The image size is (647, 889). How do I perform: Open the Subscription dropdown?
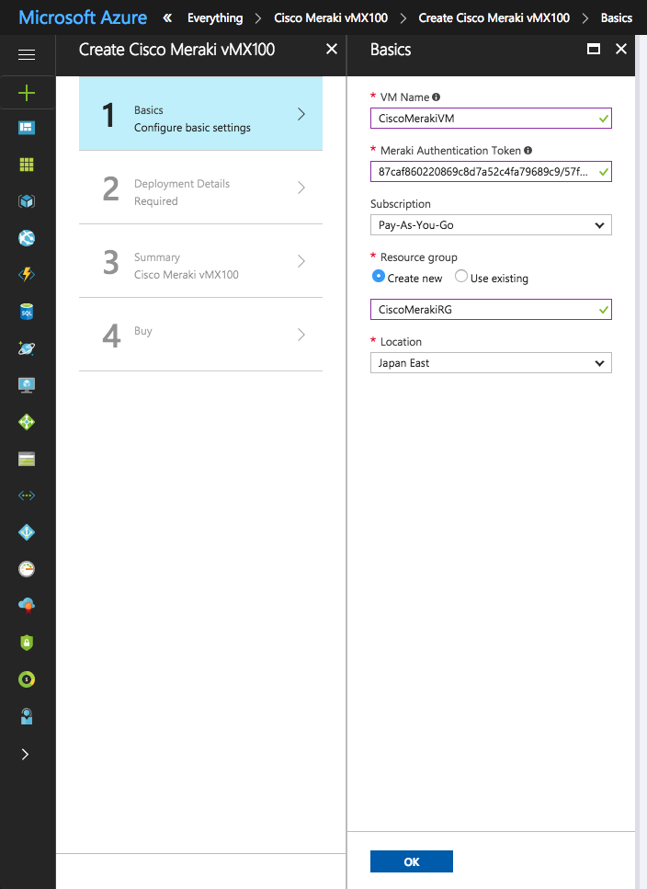pyautogui.click(x=491, y=225)
